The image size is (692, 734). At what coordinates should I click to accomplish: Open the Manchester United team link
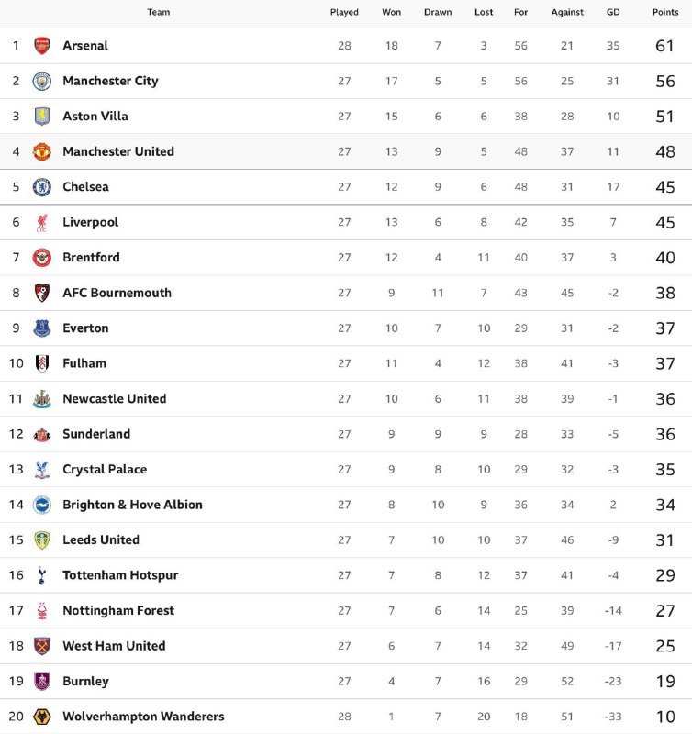pos(117,151)
